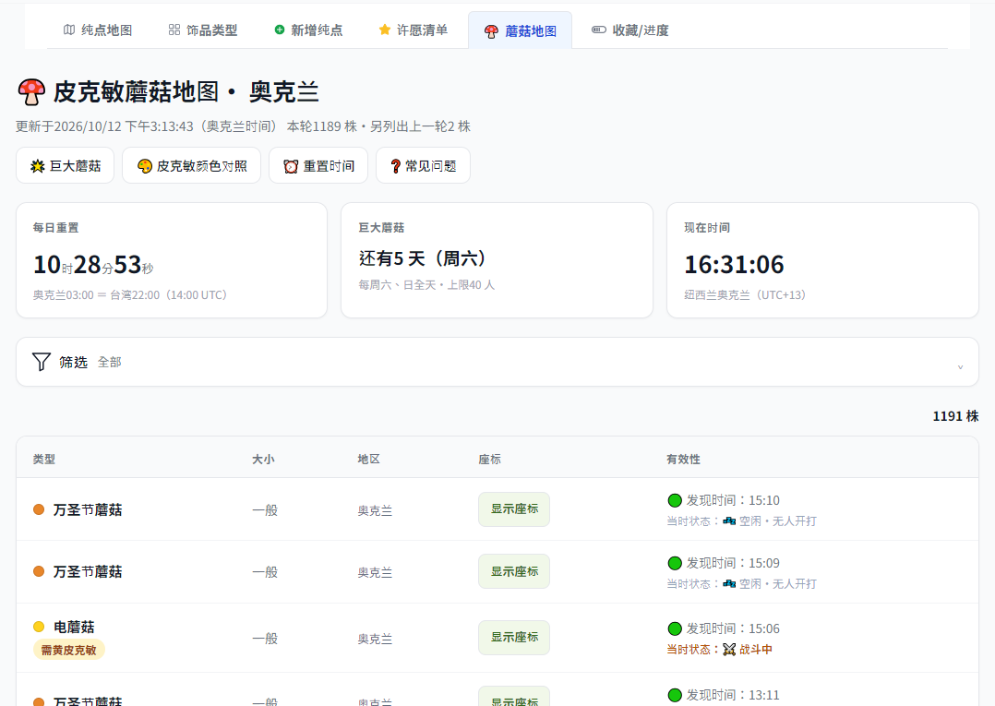Viewport: 995px width, 706px height.
Task: Click the 类型 column header
Action: click(43, 460)
